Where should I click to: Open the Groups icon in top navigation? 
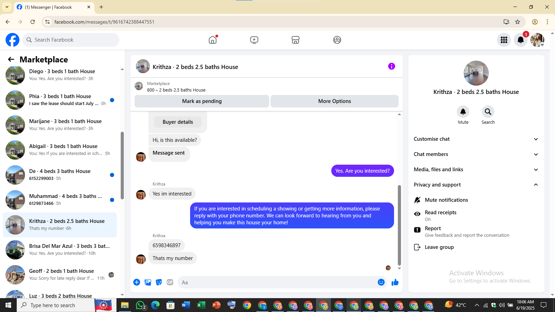pyautogui.click(x=337, y=40)
